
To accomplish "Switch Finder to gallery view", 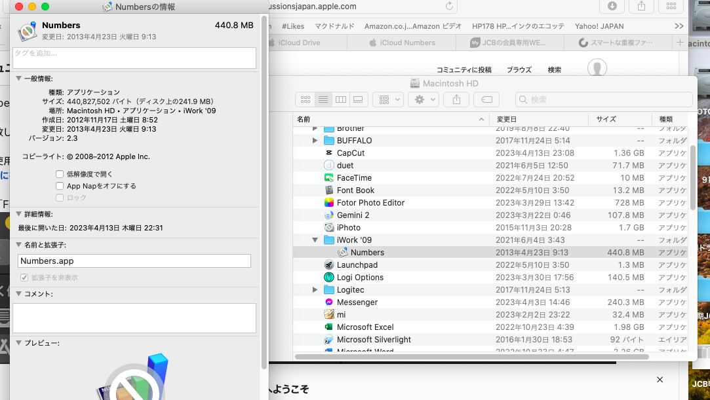I will [x=358, y=100].
